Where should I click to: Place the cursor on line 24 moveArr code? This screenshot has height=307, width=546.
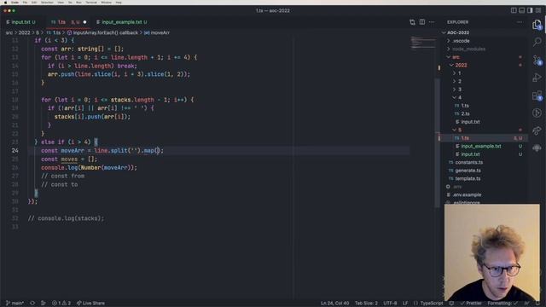coord(102,151)
